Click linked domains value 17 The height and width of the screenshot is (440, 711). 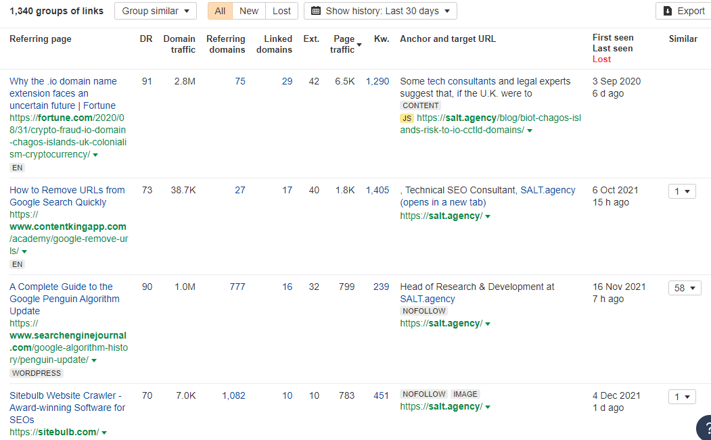(287, 191)
